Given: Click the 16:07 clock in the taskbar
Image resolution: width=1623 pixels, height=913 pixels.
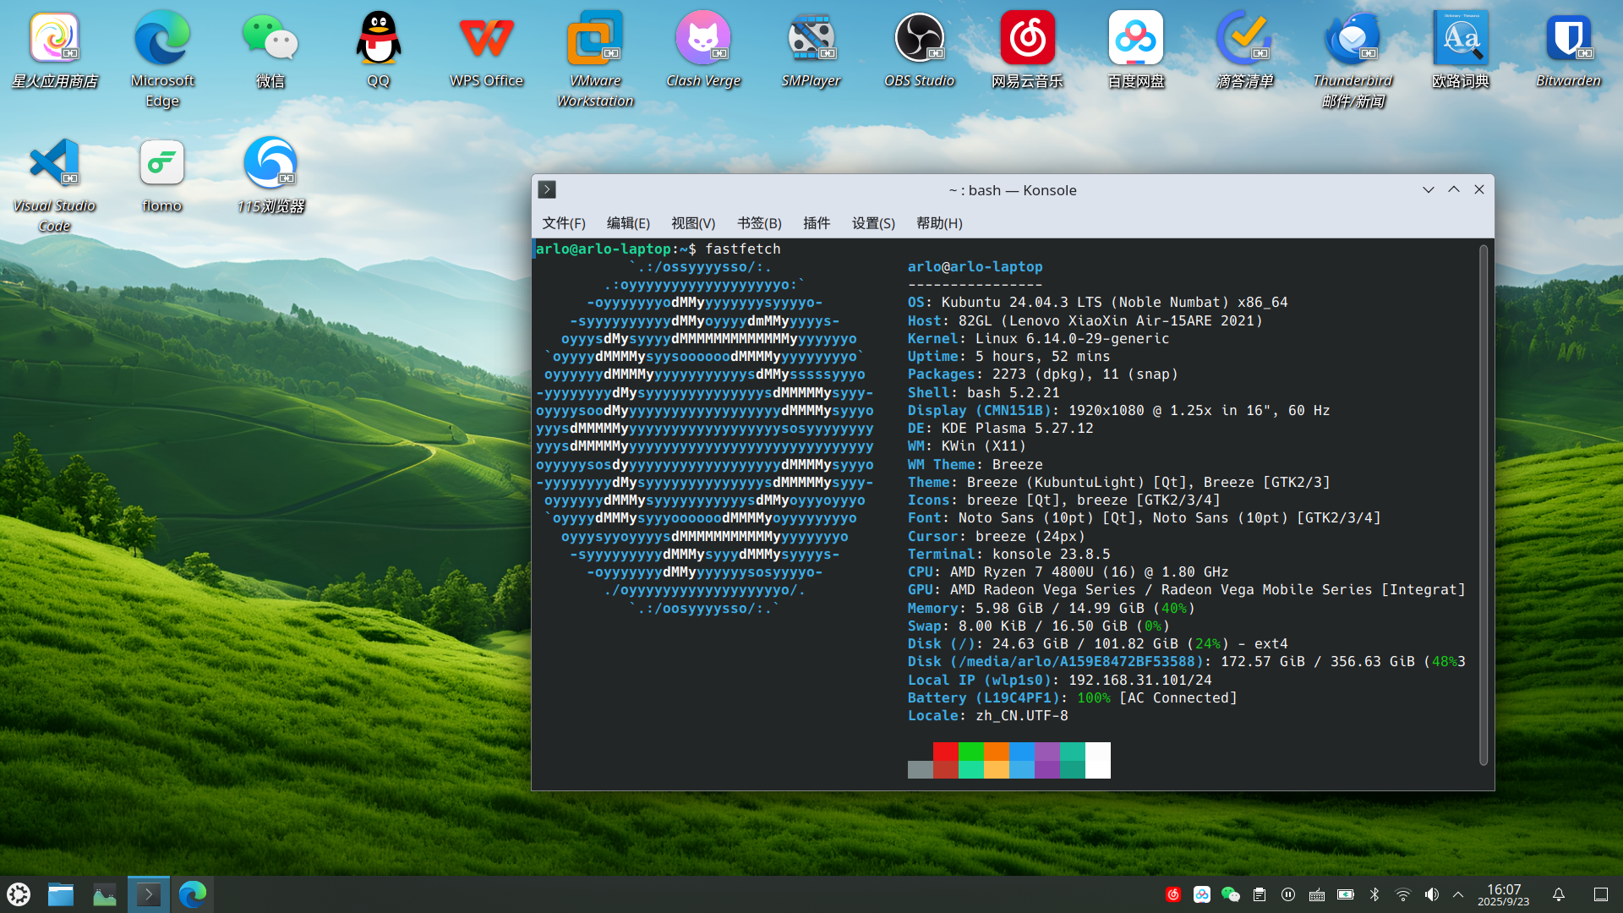Looking at the screenshot, I should tap(1504, 894).
